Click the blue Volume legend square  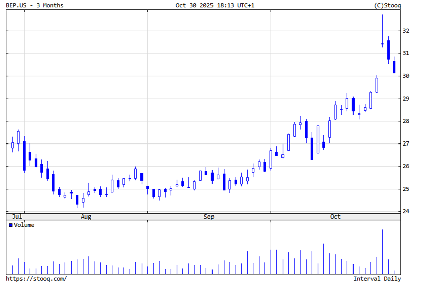(11, 225)
